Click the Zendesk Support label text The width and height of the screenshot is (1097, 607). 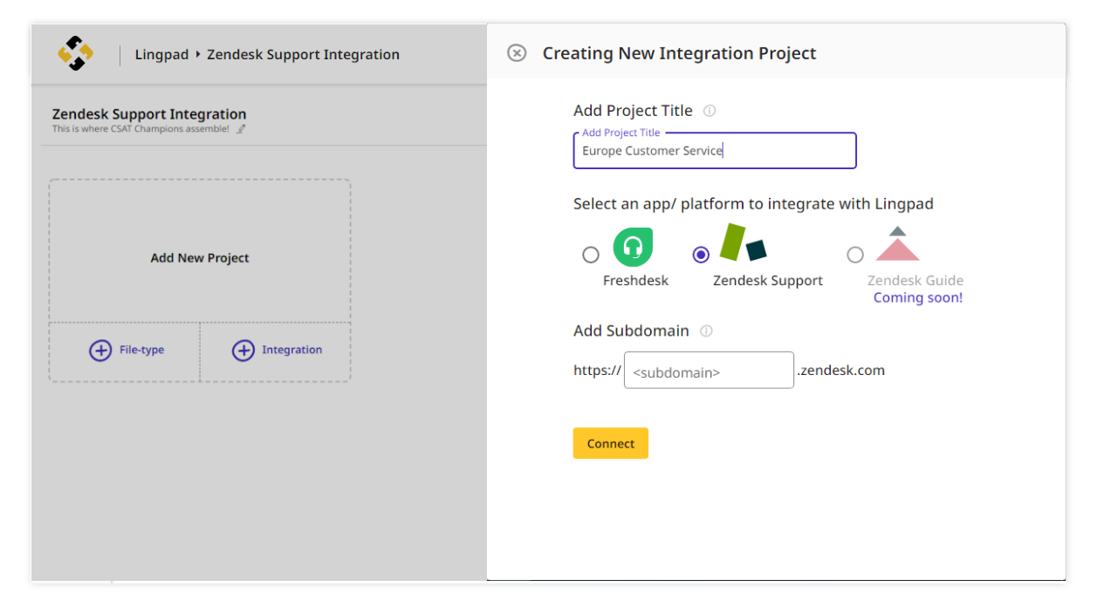click(768, 281)
